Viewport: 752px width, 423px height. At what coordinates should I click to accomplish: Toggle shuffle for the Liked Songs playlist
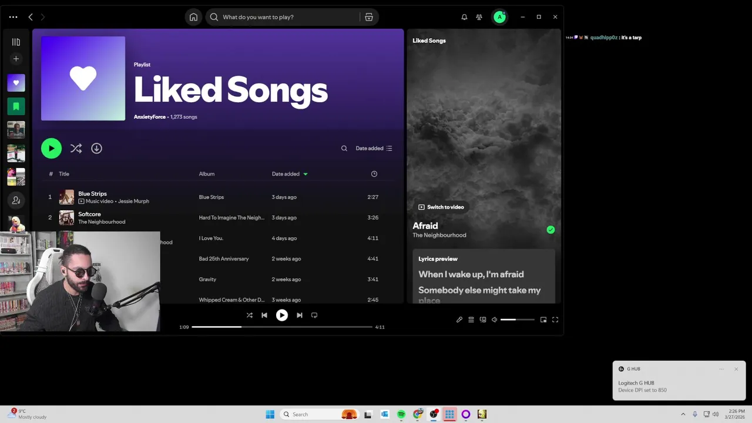coord(76,149)
